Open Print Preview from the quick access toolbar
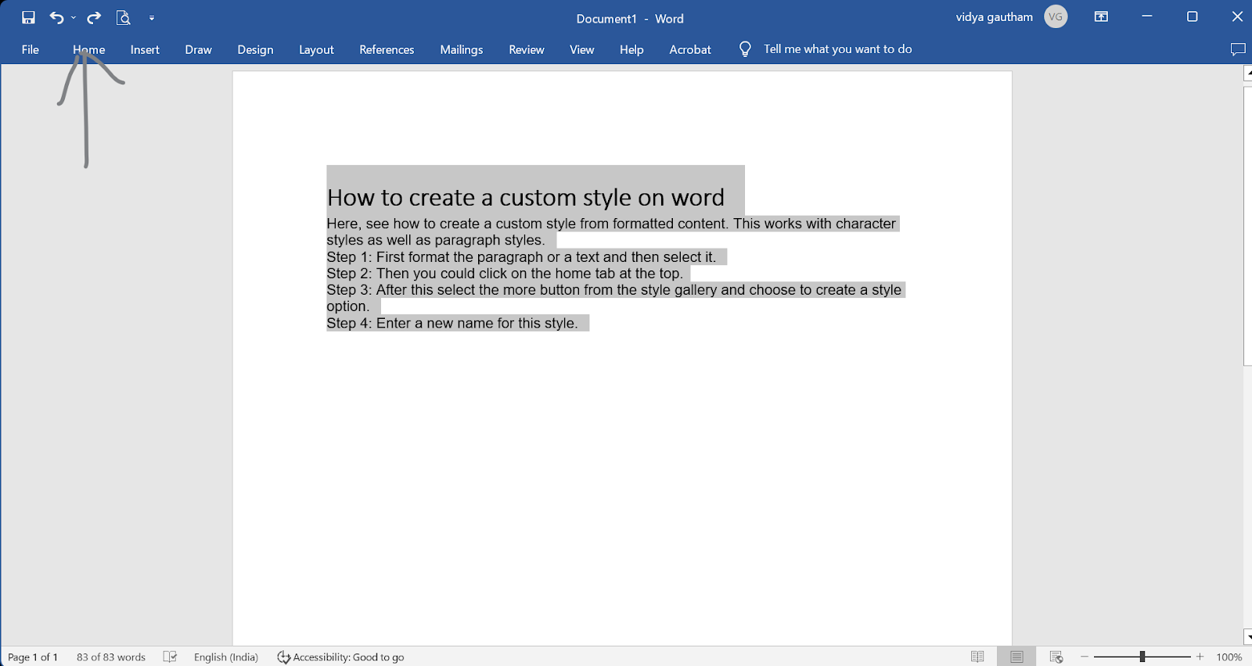Image resolution: width=1252 pixels, height=666 pixels. pyautogui.click(x=123, y=17)
